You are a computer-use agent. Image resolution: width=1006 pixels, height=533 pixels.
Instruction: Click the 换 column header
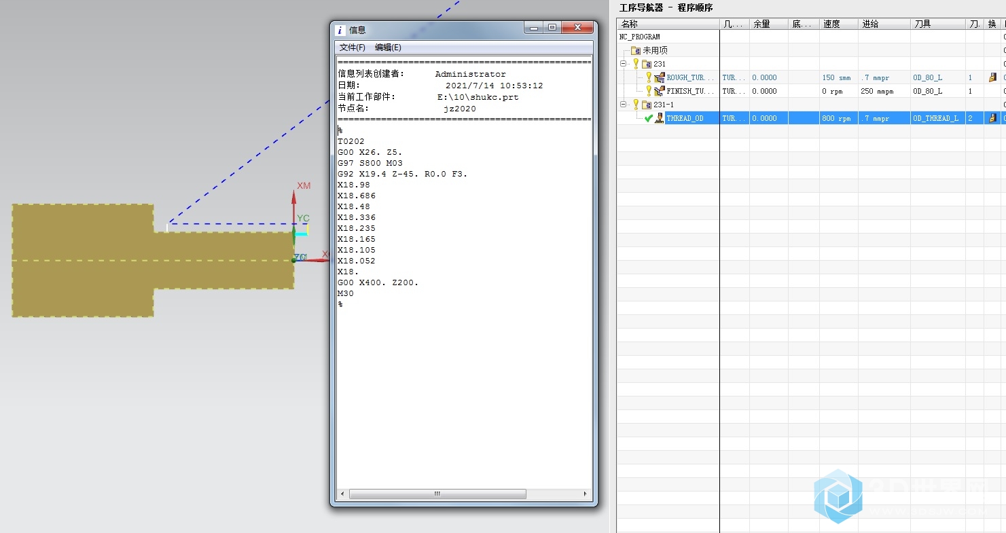(x=992, y=24)
